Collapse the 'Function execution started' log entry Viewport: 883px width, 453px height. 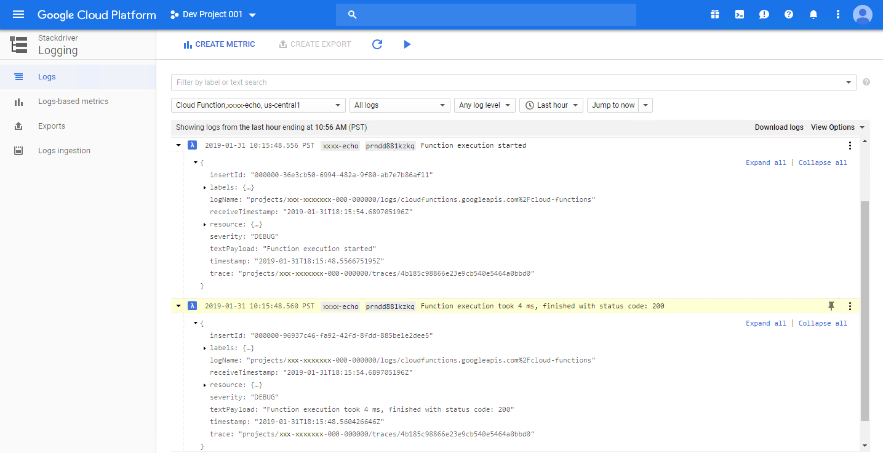point(178,146)
